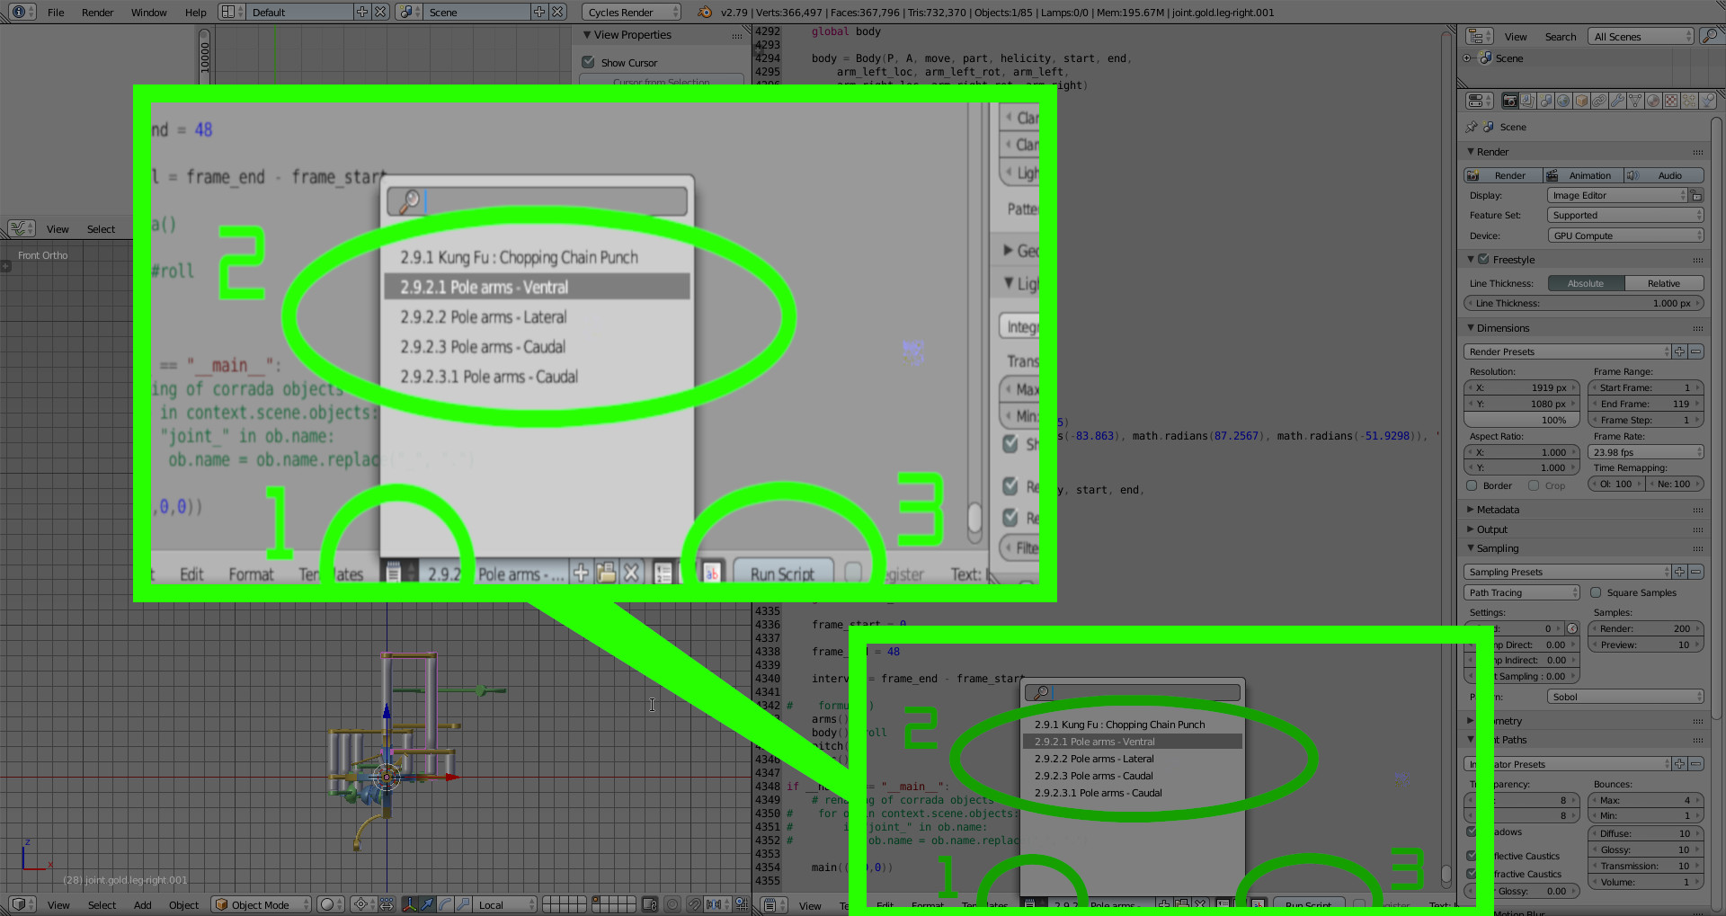Open the Render menu in the top bar

tap(97, 13)
